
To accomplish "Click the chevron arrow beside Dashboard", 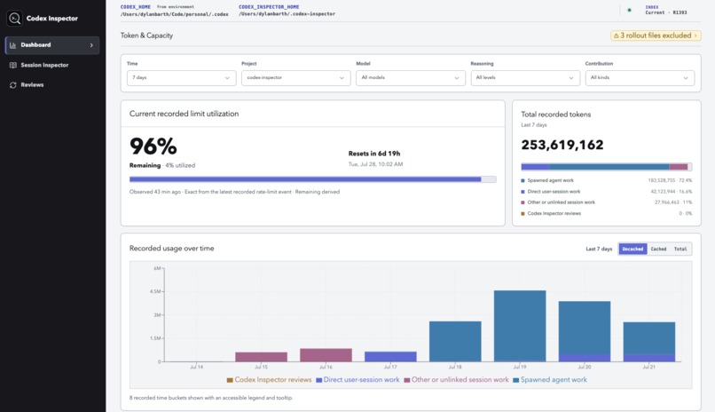I will (x=91, y=45).
